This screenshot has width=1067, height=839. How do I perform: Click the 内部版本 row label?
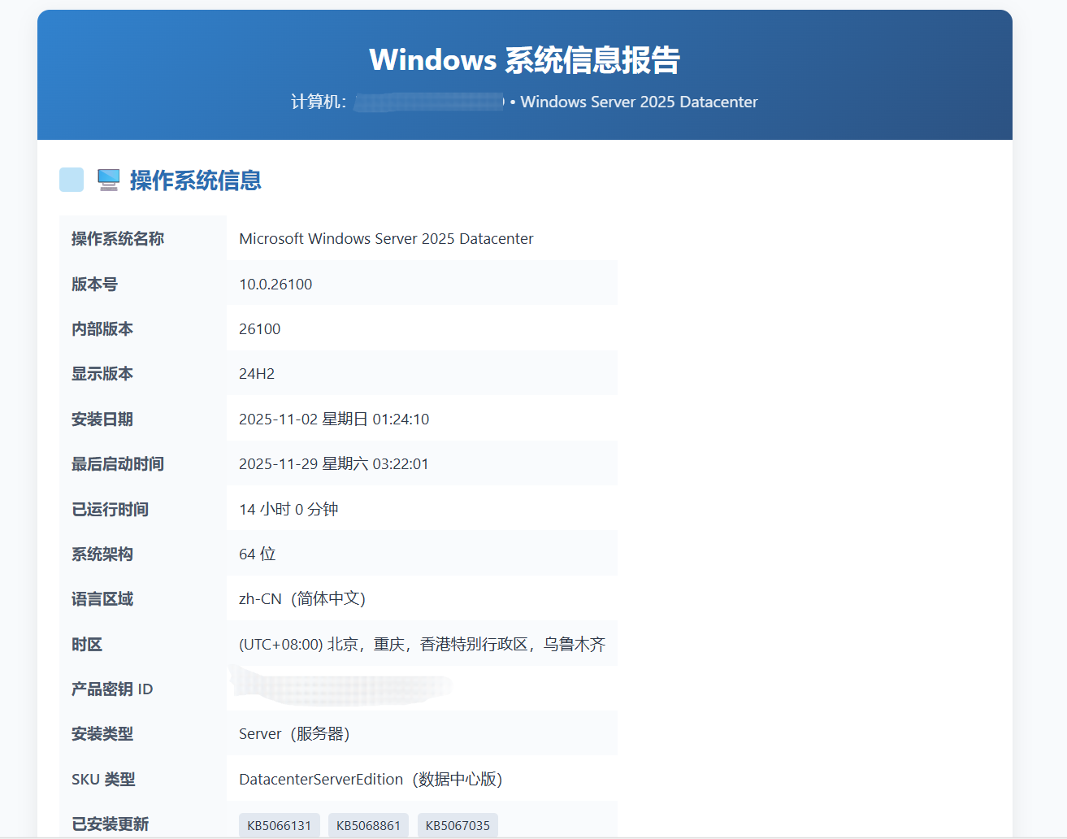[x=102, y=328]
